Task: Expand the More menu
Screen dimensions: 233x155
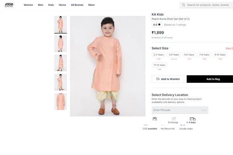Action: [91, 5]
